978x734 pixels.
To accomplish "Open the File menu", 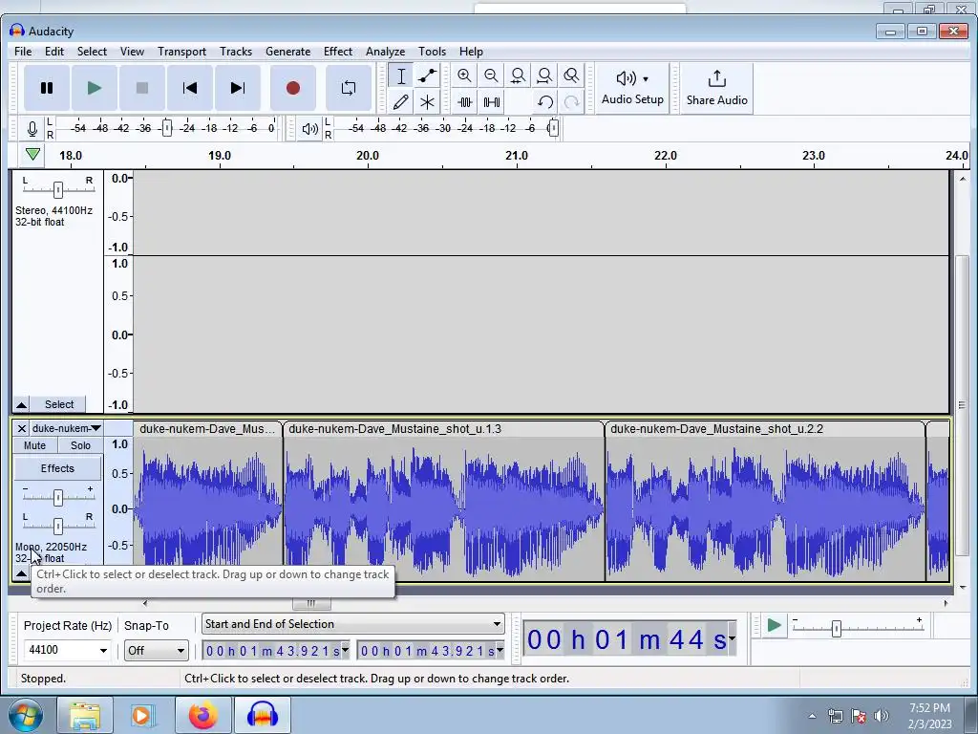I will (x=23, y=52).
